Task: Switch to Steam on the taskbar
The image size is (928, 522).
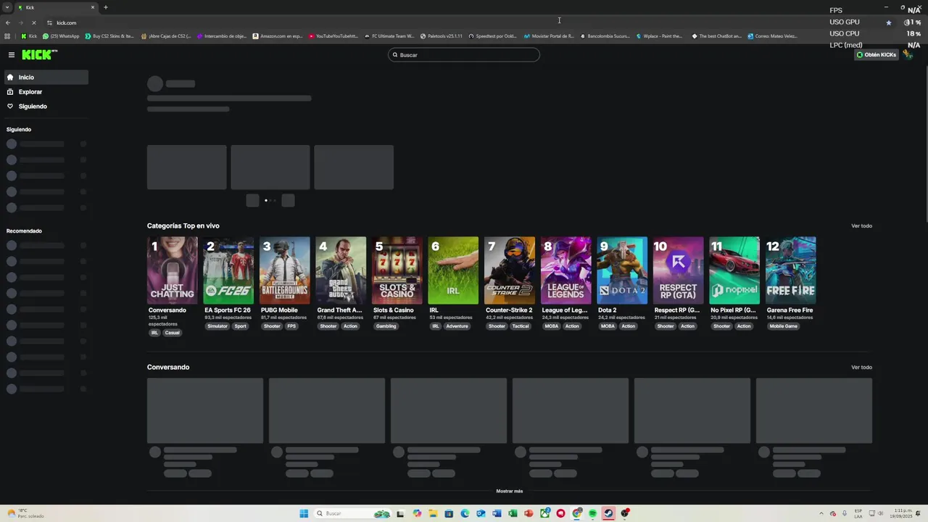Action: (608, 513)
